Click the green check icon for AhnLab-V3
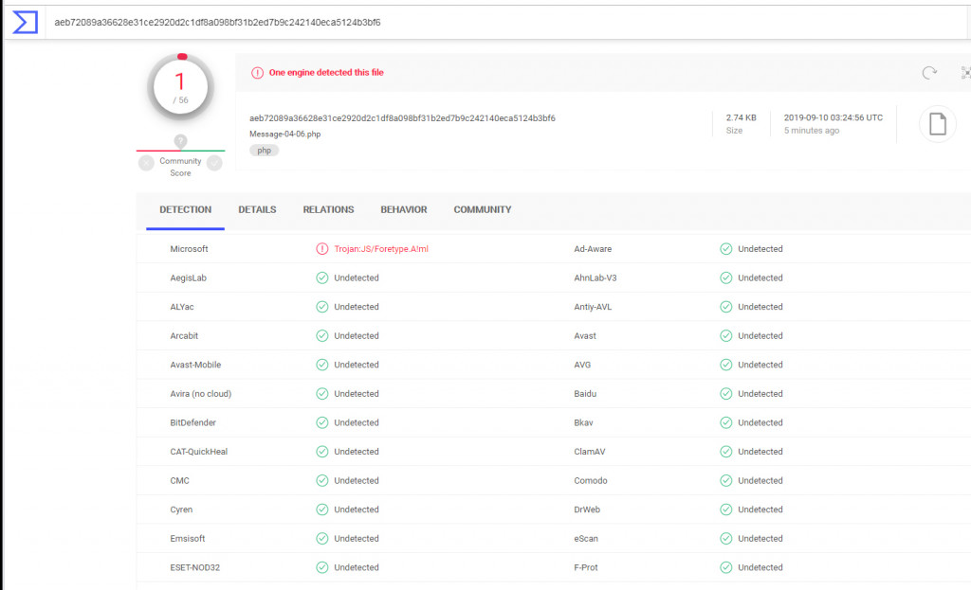Screen dimensions: 971x590 click(725, 277)
